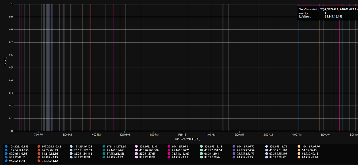The width and height of the screenshot is (358, 165).
Task: Click the tooltip IpAddress value 91.241.19.103
Action: tap(333, 17)
